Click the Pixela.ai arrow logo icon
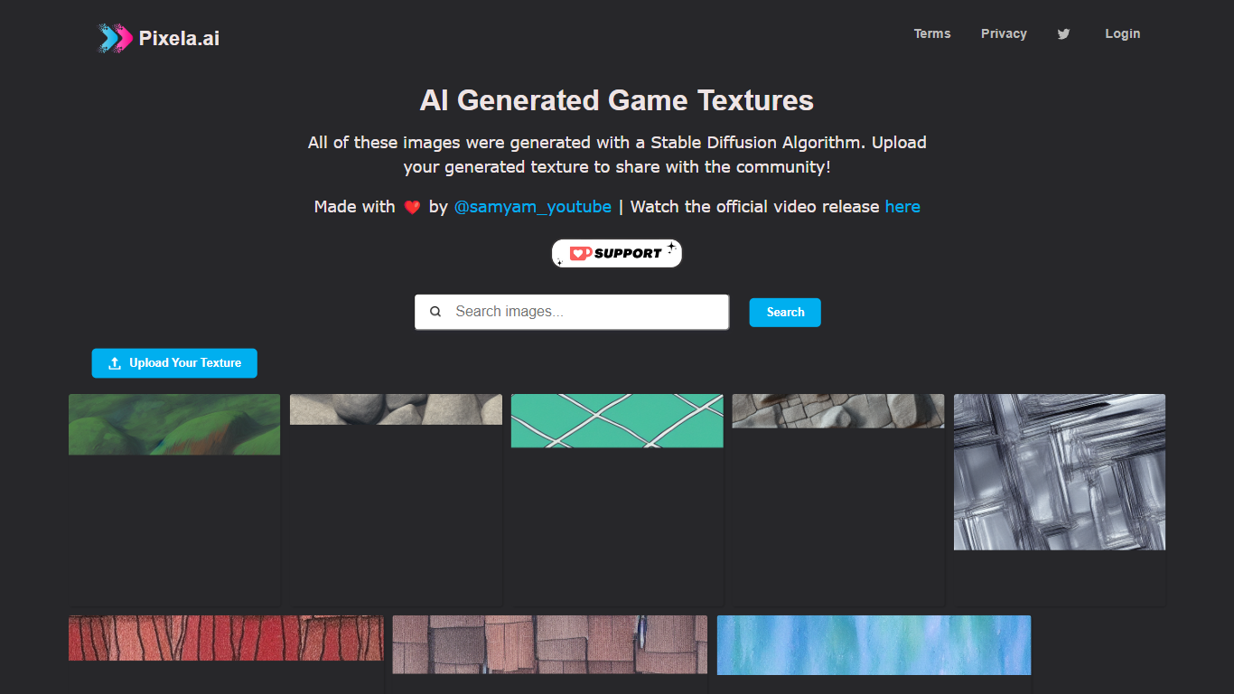The height and width of the screenshot is (694, 1234). click(116, 38)
